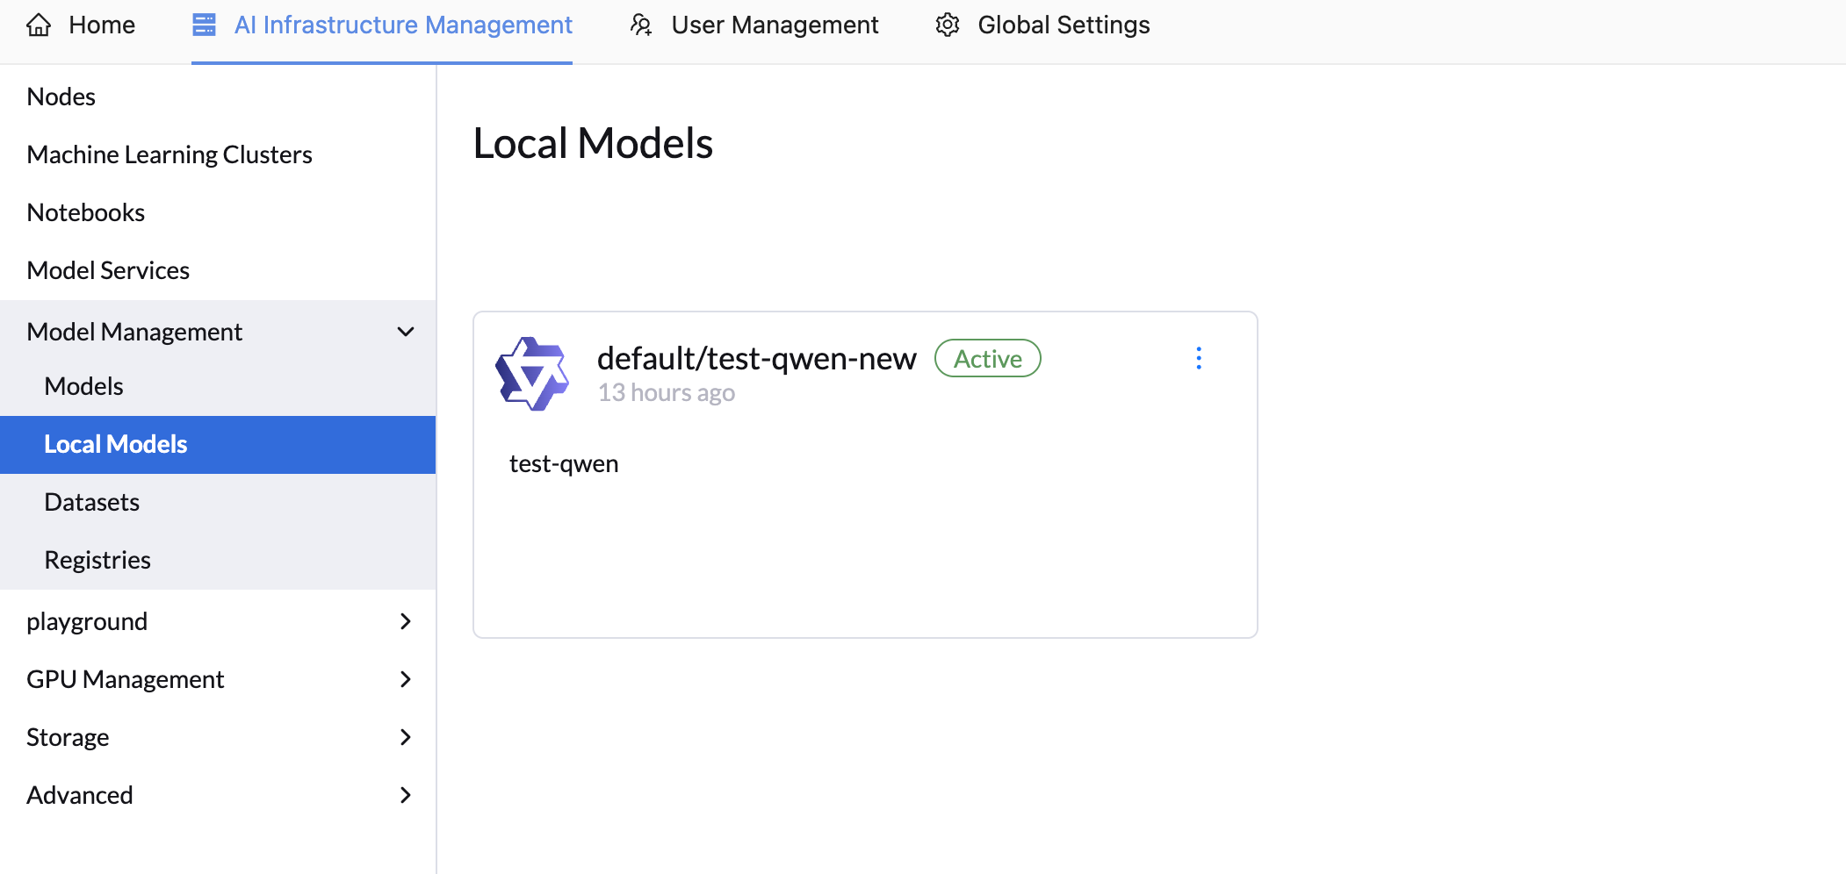The width and height of the screenshot is (1846, 874).
Task: Click the test-qwen description text
Action: point(564,463)
